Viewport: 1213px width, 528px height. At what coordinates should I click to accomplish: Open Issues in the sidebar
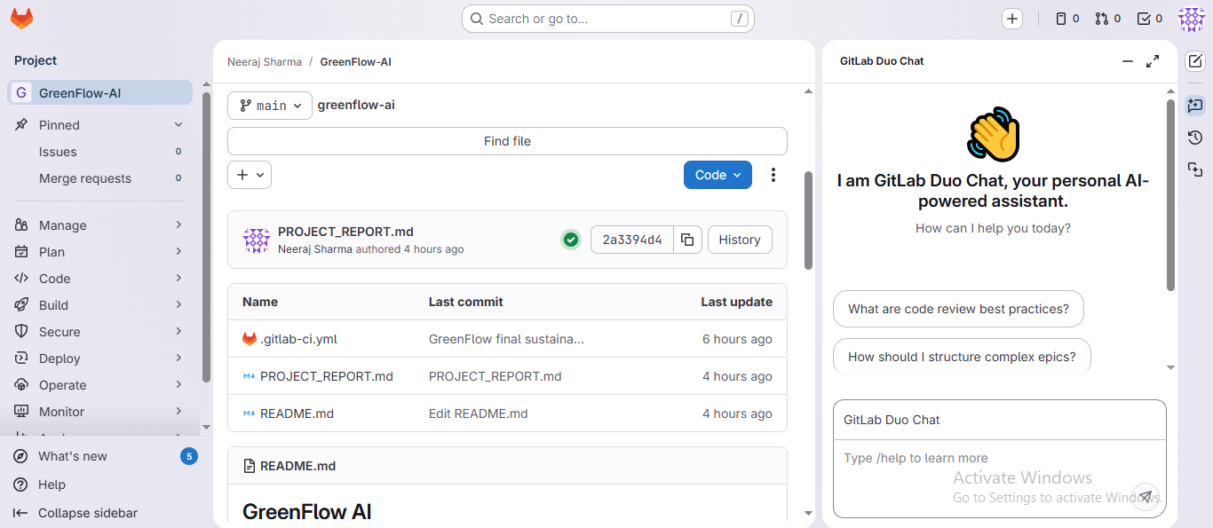(x=59, y=152)
